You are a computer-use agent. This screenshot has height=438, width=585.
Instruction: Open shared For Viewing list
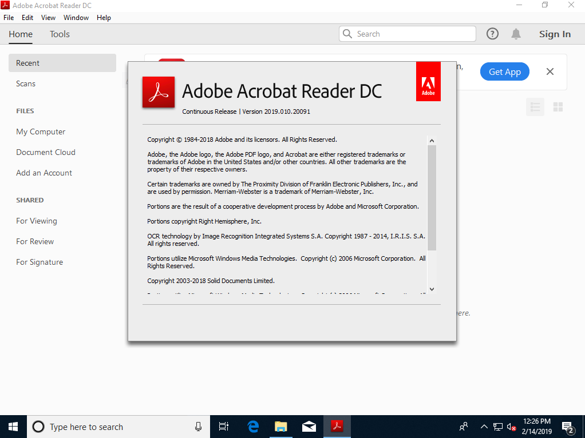37,221
